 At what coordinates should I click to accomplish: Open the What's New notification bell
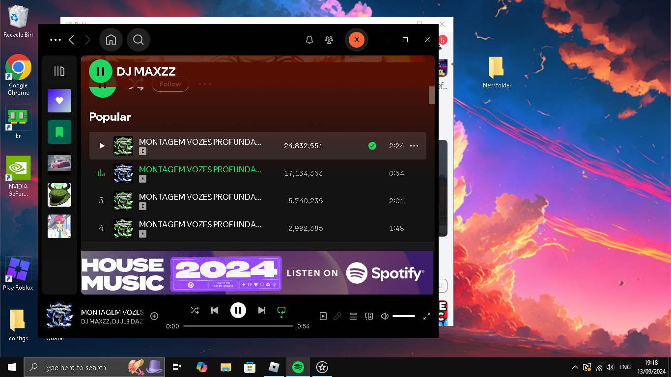pyautogui.click(x=309, y=40)
